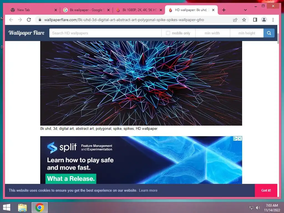This screenshot has width=284, height=213.
Task: Close the New Tab tab
Action: coord(55,10)
